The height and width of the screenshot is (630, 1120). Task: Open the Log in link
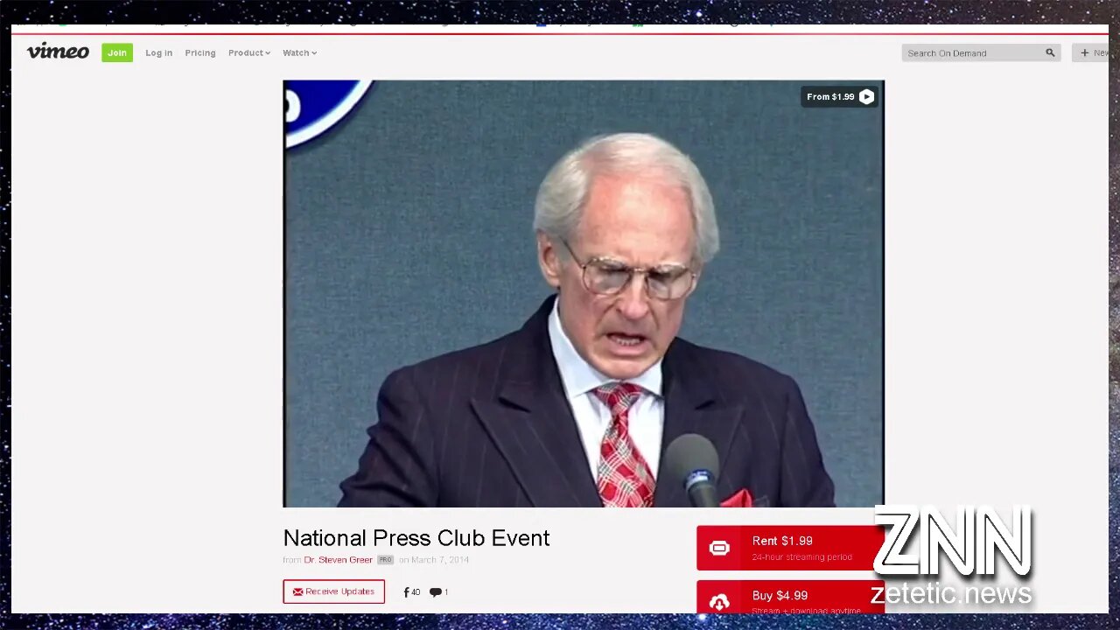coord(158,52)
